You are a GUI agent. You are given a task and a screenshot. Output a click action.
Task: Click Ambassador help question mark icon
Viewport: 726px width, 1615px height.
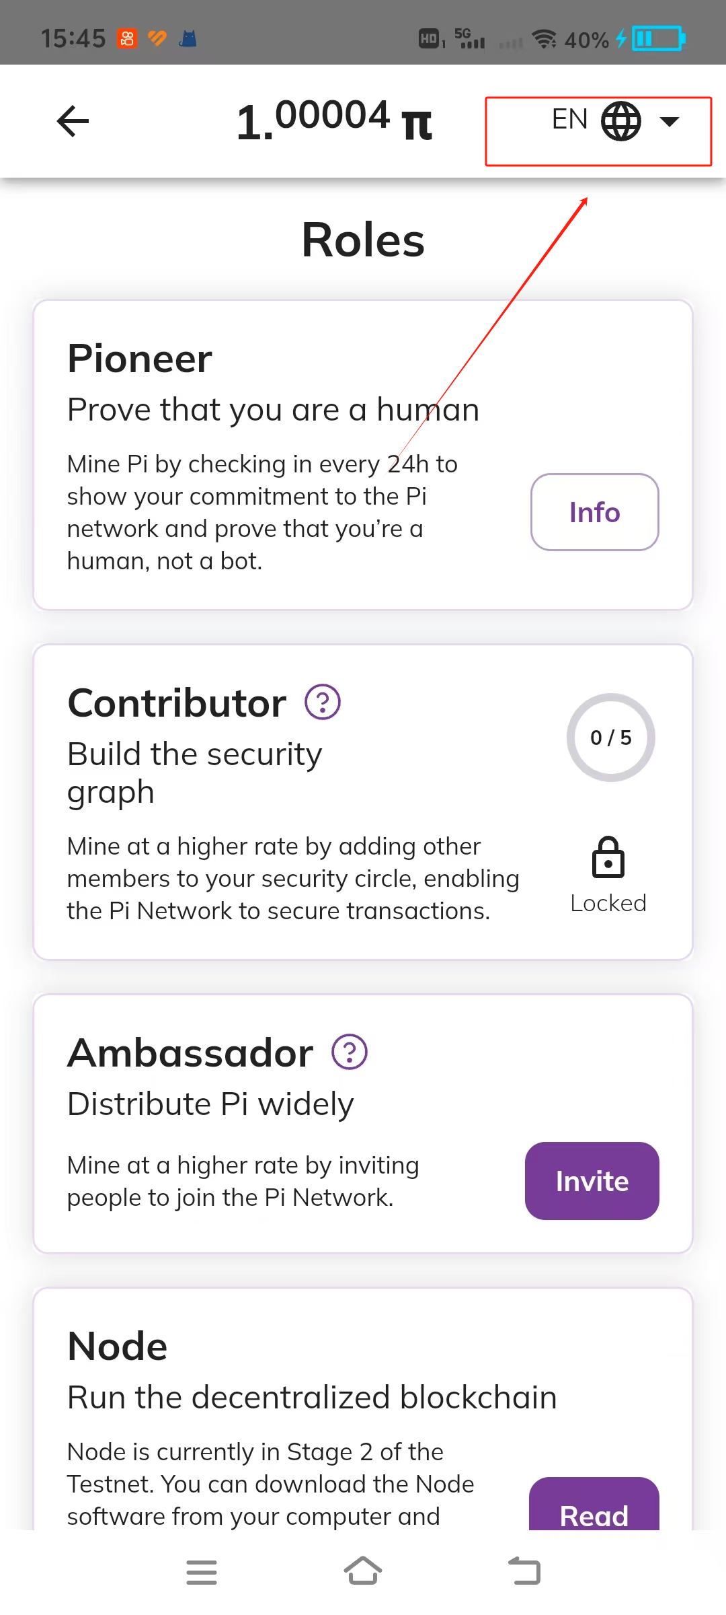coord(350,1052)
